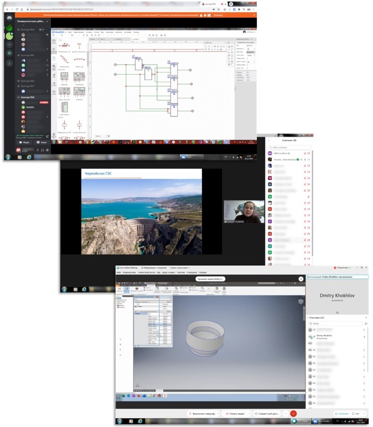Toggle Discord headphones deafen in the user panel

[x=43, y=150]
